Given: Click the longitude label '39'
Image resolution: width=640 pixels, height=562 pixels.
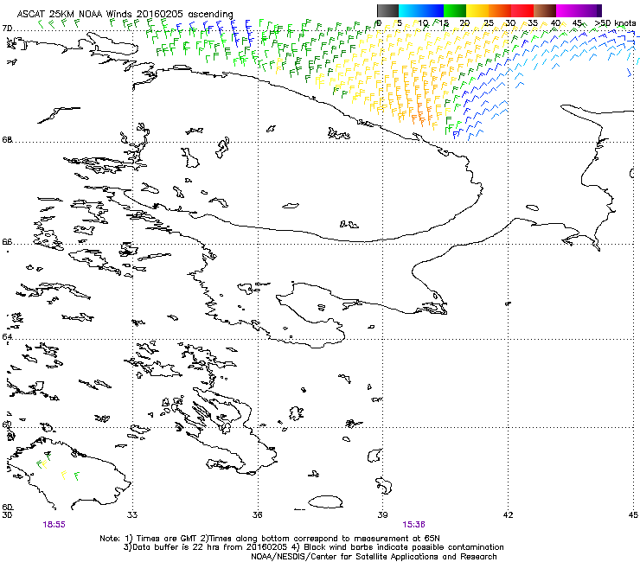Looking at the screenshot, I should coord(382,515).
